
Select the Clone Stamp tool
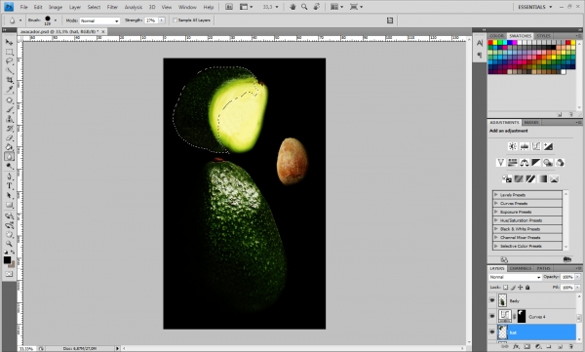point(9,119)
